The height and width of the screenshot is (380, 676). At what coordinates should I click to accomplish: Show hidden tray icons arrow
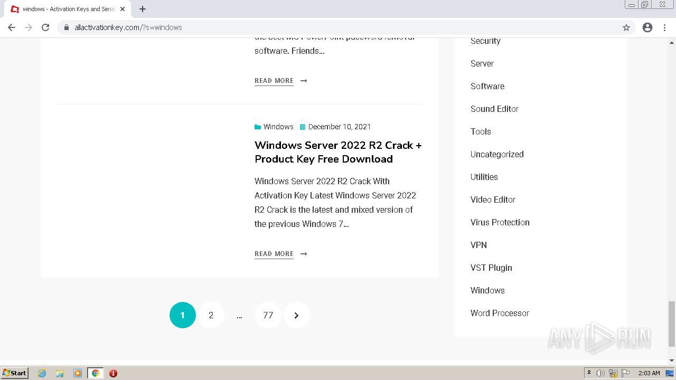point(589,373)
